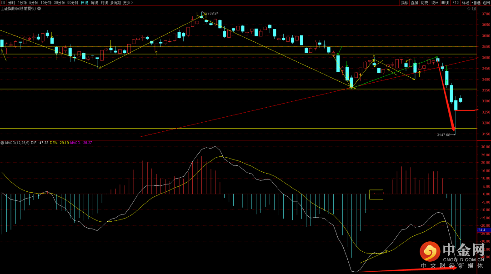
Task: Select the 周线 weekly period
Action: [x=94, y=3]
